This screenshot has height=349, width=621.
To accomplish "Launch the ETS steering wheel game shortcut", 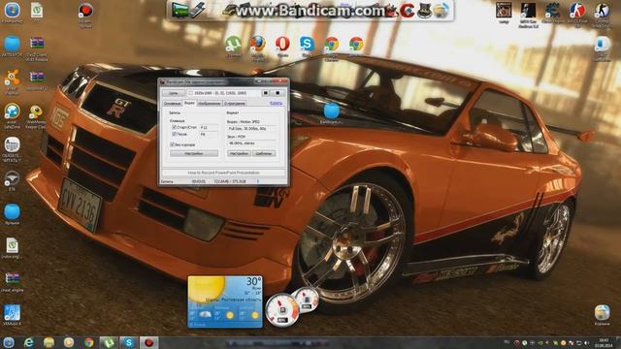I will click(13, 178).
